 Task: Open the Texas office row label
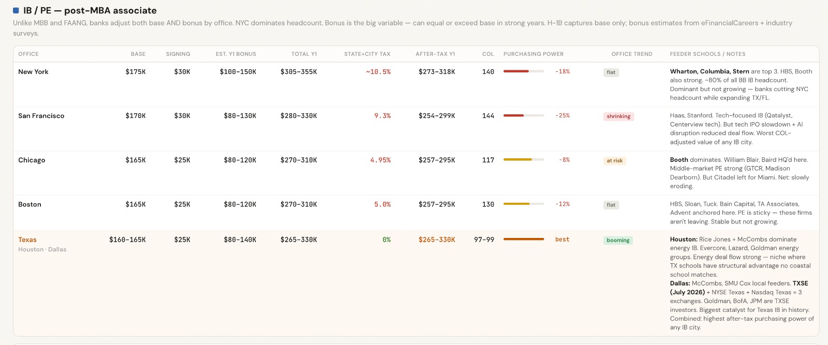27,240
